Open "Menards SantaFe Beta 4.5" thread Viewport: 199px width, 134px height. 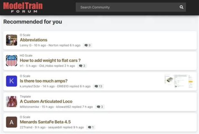45,122
